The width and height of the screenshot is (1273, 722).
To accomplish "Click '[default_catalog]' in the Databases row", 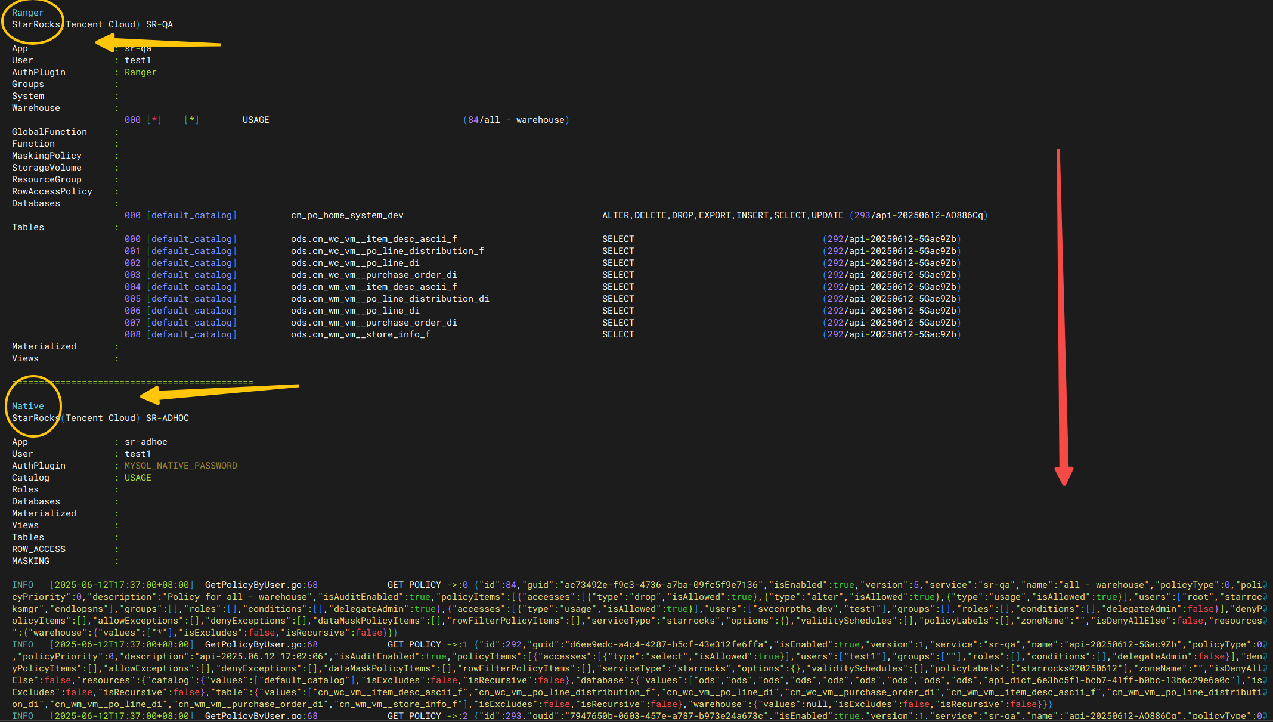I will pos(192,215).
